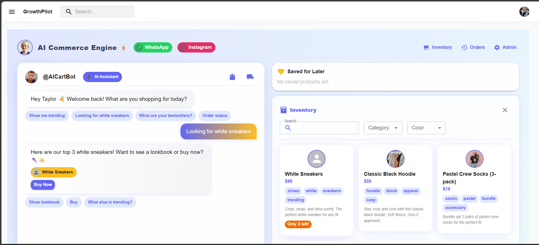This screenshot has width=539, height=245.
Task: Focus the Inventory search field
Action: [319, 128]
